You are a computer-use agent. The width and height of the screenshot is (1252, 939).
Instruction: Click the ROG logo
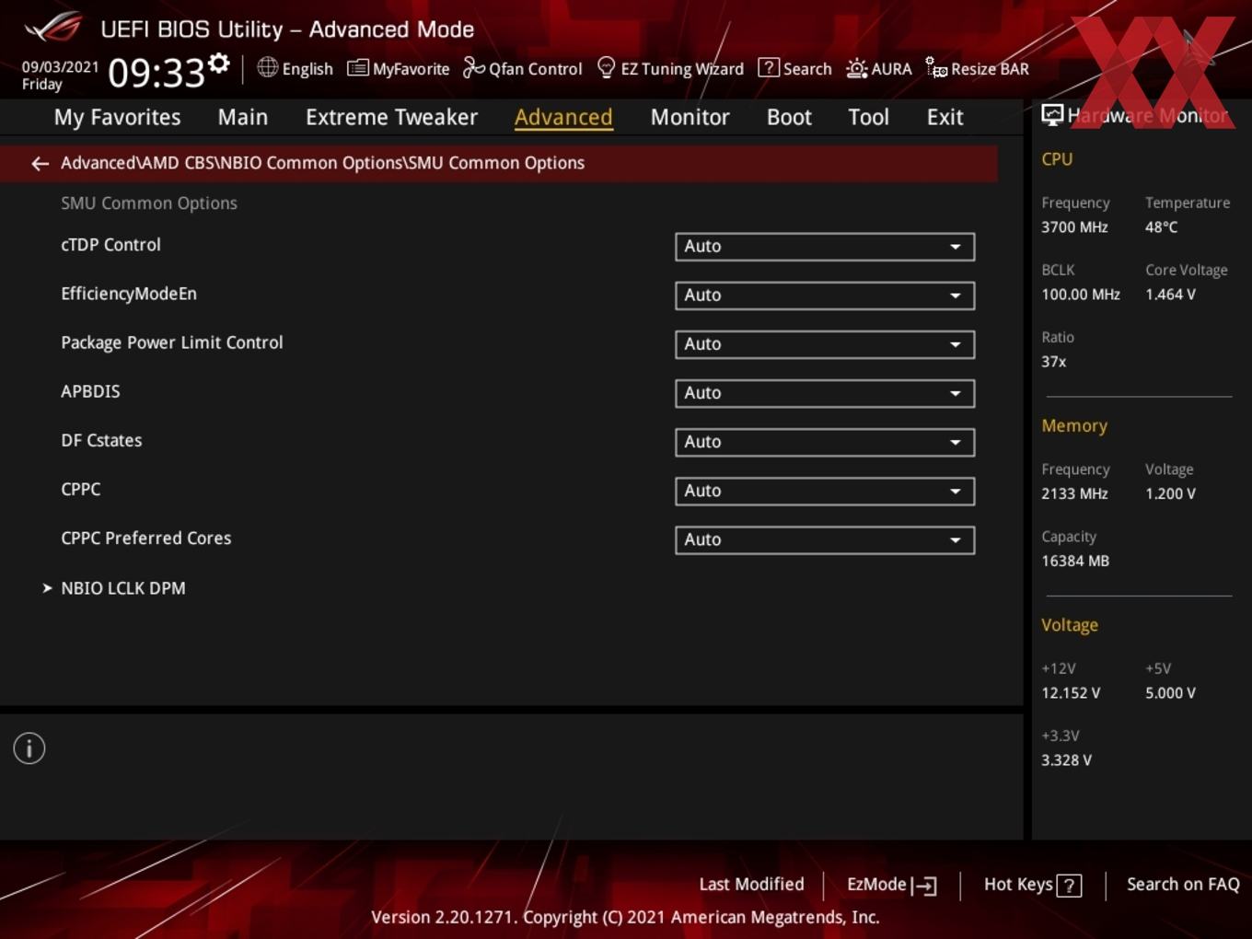[53, 28]
